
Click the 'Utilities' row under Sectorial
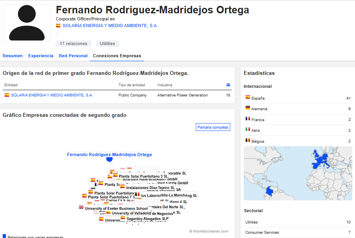click(298, 222)
